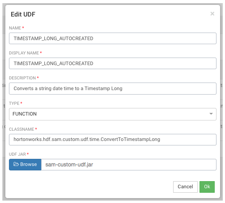
Task: Open the FUNCTION type combo box
Action: pos(113,114)
